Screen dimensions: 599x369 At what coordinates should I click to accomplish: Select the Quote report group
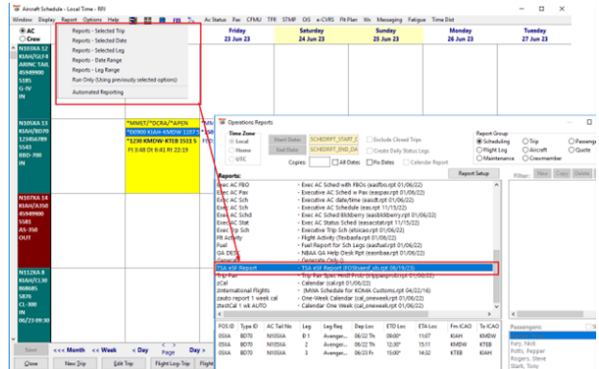pyautogui.click(x=571, y=150)
